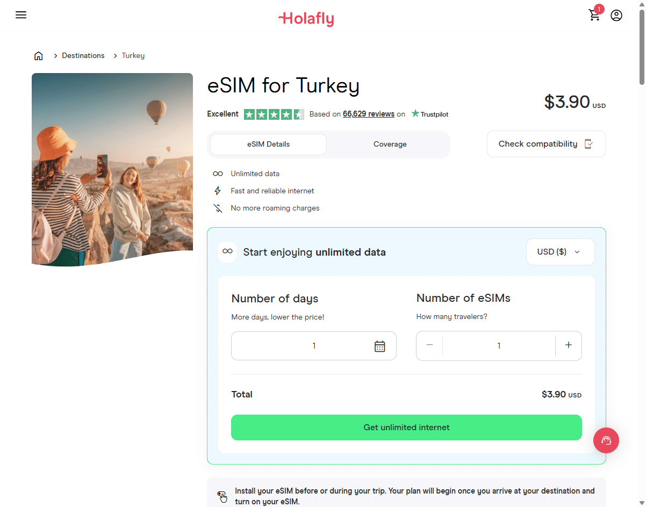Click Get unlimited internet

tap(406, 427)
